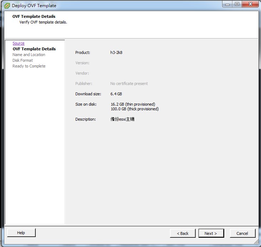Go back with the < Back button
Screen dimensions: 261x247
[x=182, y=233]
